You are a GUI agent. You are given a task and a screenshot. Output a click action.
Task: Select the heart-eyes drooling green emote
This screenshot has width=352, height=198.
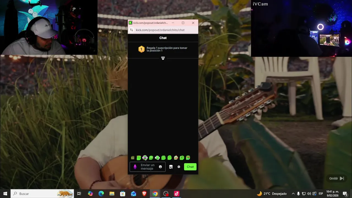pos(188,158)
